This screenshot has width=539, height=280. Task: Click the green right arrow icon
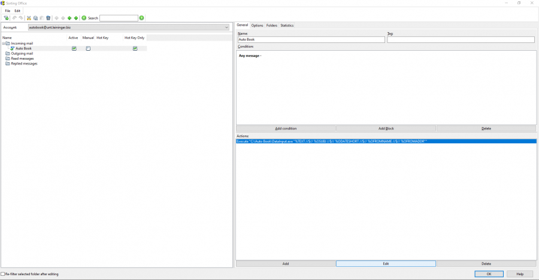point(76,18)
